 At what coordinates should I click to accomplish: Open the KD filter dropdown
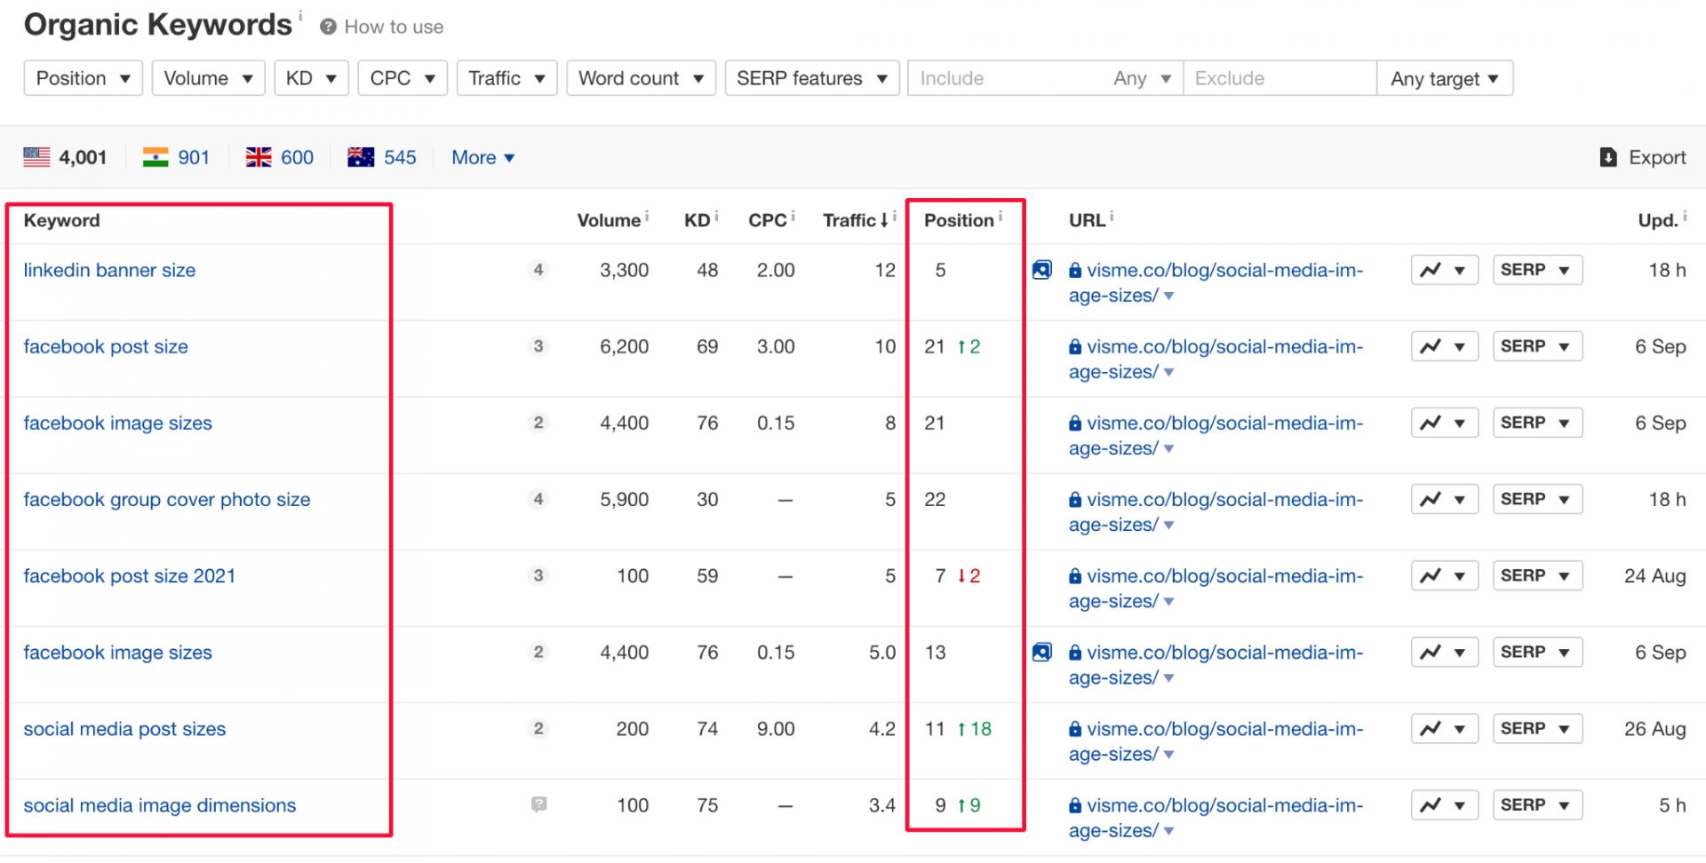click(311, 78)
